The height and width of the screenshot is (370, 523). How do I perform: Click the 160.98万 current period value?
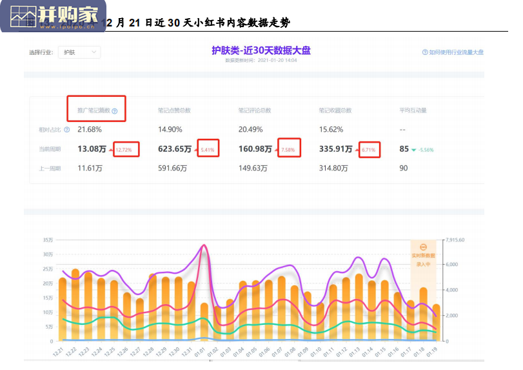click(255, 149)
